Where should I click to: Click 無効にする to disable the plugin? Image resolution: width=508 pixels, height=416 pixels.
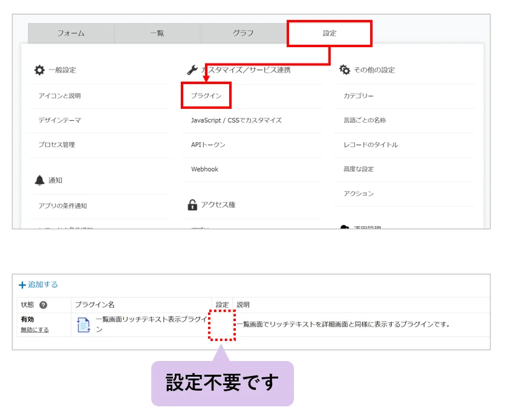[34, 330]
